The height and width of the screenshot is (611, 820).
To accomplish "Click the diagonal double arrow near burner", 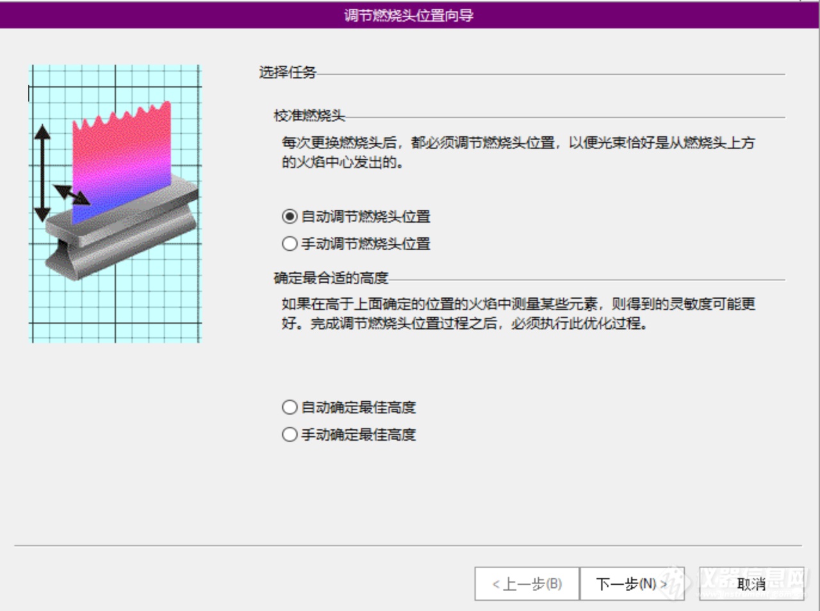I will tap(71, 194).
